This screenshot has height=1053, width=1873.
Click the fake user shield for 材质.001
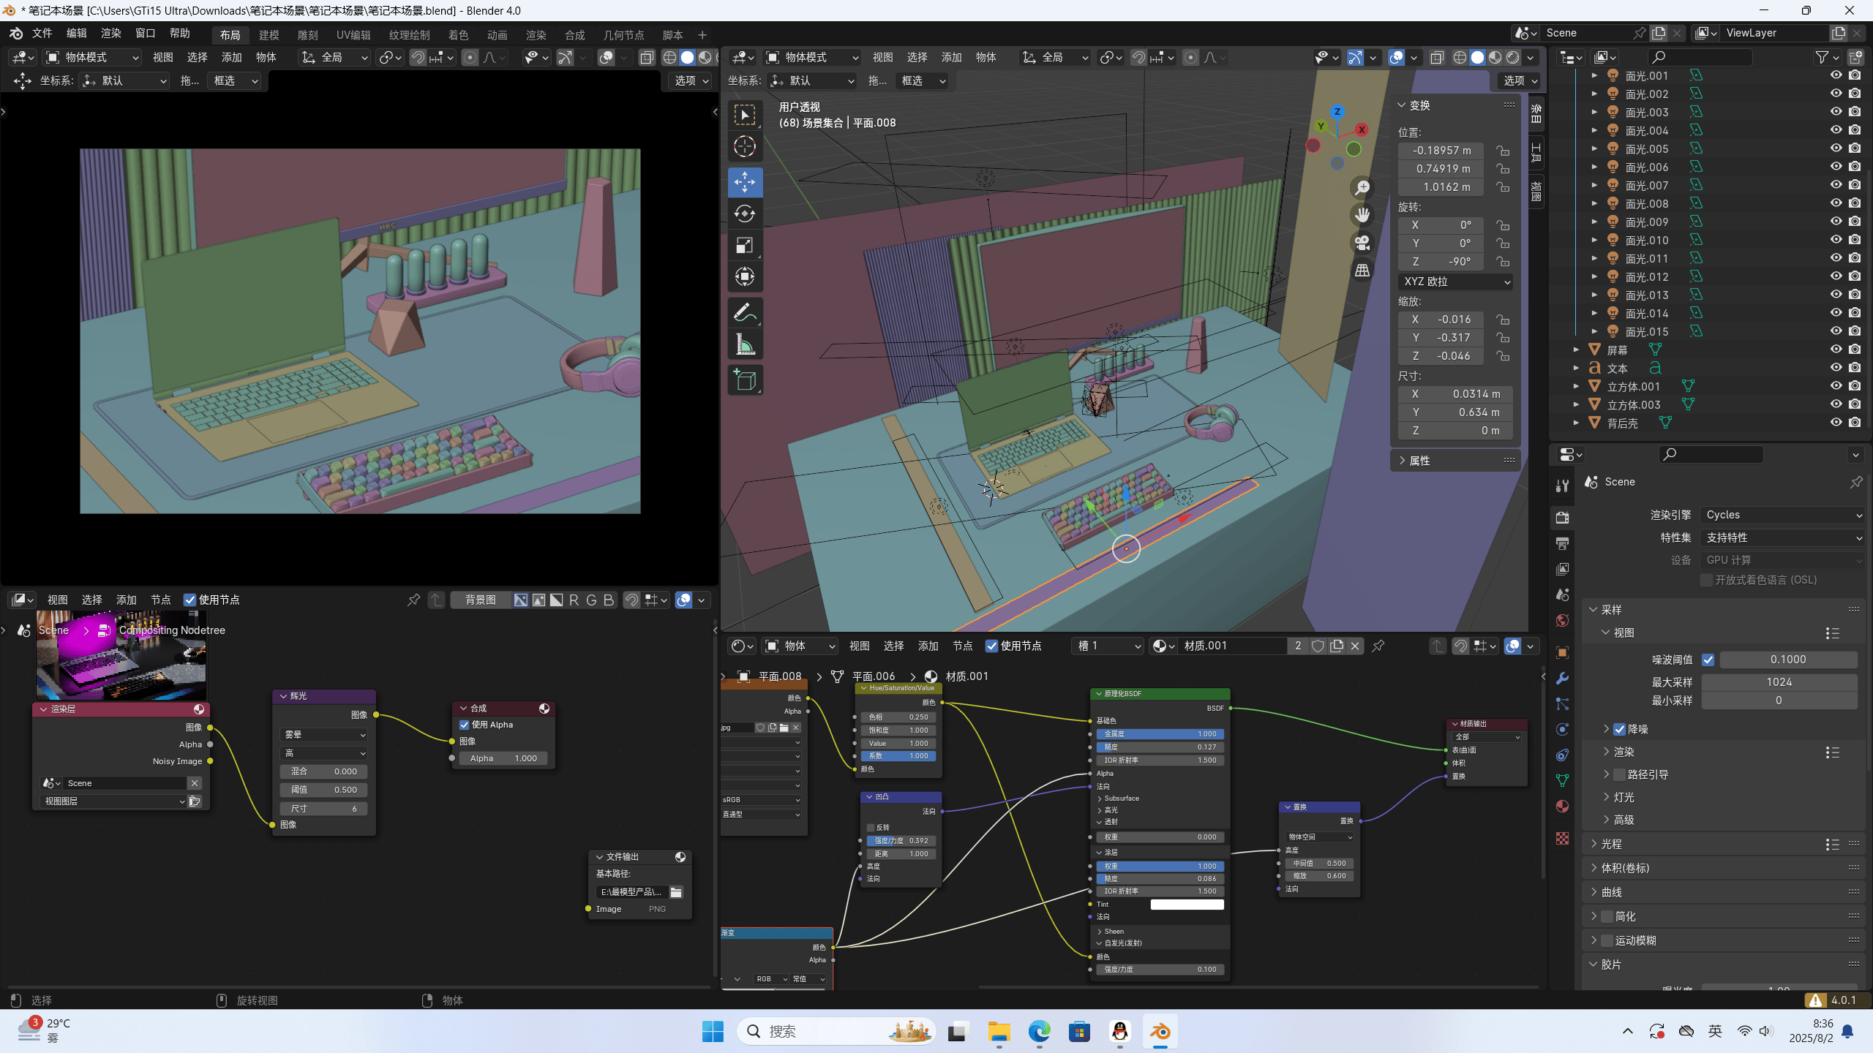tap(1318, 646)
